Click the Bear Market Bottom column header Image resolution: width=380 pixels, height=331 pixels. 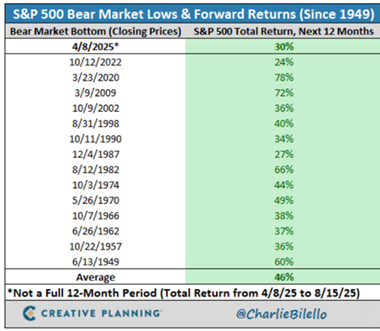point(96,31)
